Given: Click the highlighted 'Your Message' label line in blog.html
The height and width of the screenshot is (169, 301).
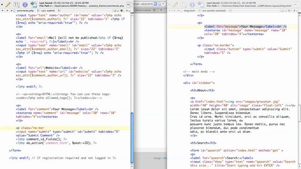Looking at the screenshot, I should click(x=246, y=26).
